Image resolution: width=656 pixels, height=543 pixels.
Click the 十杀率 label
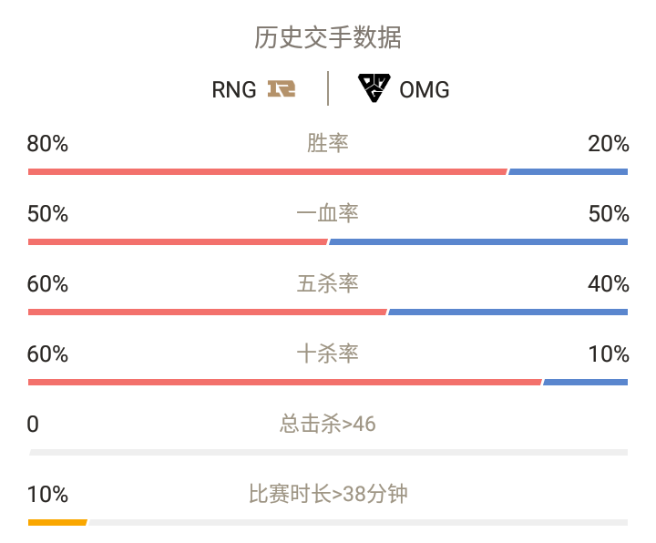pyautogui.click(x=328, y=353)
